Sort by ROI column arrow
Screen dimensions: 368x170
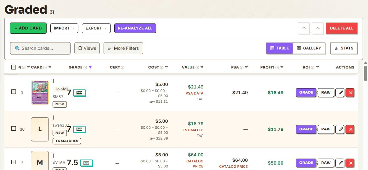click(317, 68)
